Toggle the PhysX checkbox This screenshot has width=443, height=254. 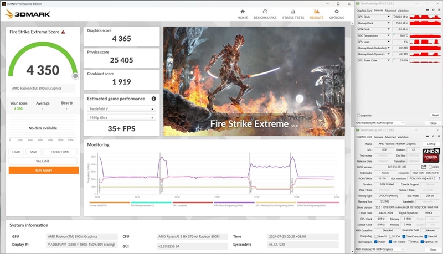pyautogui.click(x=409, y=242)
